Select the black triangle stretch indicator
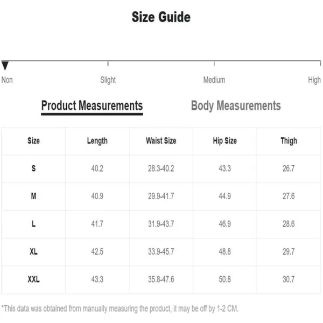Image resolution: width=323 pixels, height=323 pixels. tap(5, 66)
